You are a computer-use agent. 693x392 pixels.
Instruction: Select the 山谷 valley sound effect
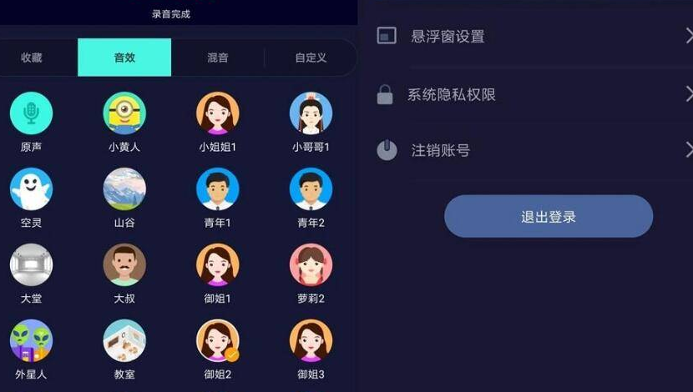124,189
